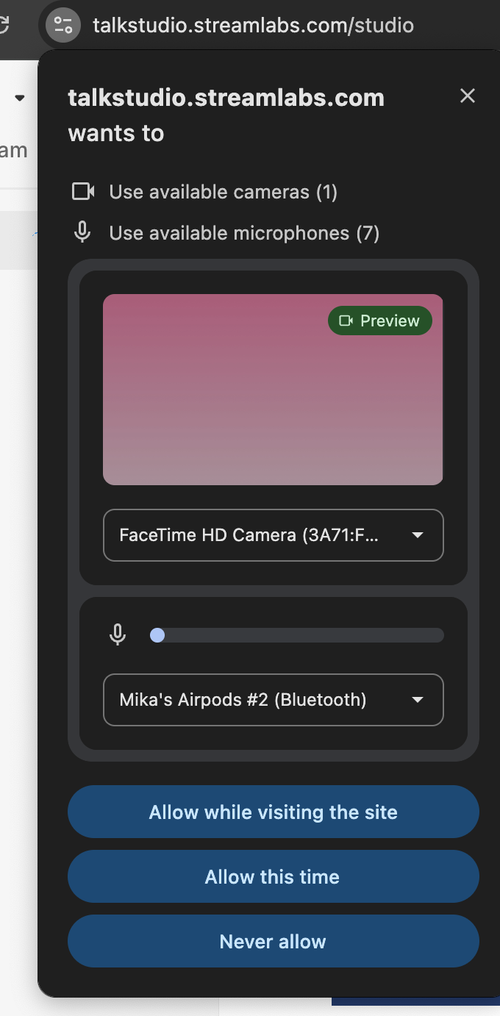Click the talkstudio.streamlabs.com/studio URL in address bar

click(x=253, y=26)
